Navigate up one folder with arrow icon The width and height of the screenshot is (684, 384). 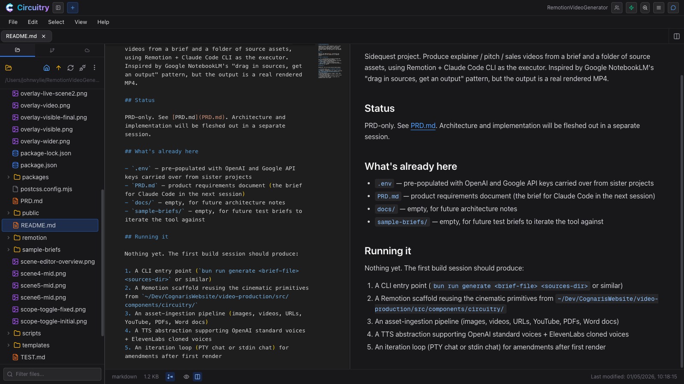(x=59, y=68)
